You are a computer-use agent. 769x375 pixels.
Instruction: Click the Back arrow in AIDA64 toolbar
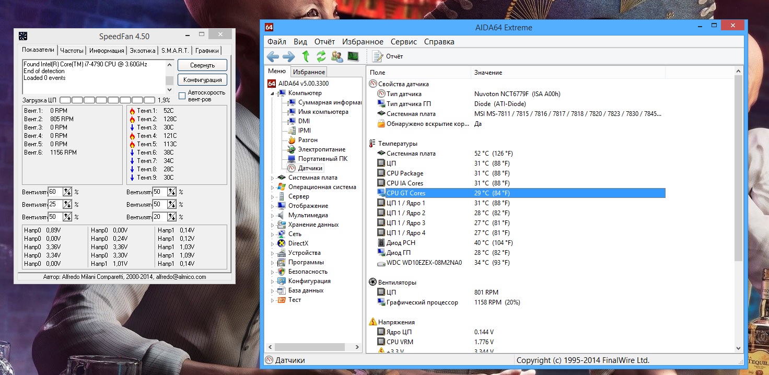pyautogui.click(x=273, y=56)
